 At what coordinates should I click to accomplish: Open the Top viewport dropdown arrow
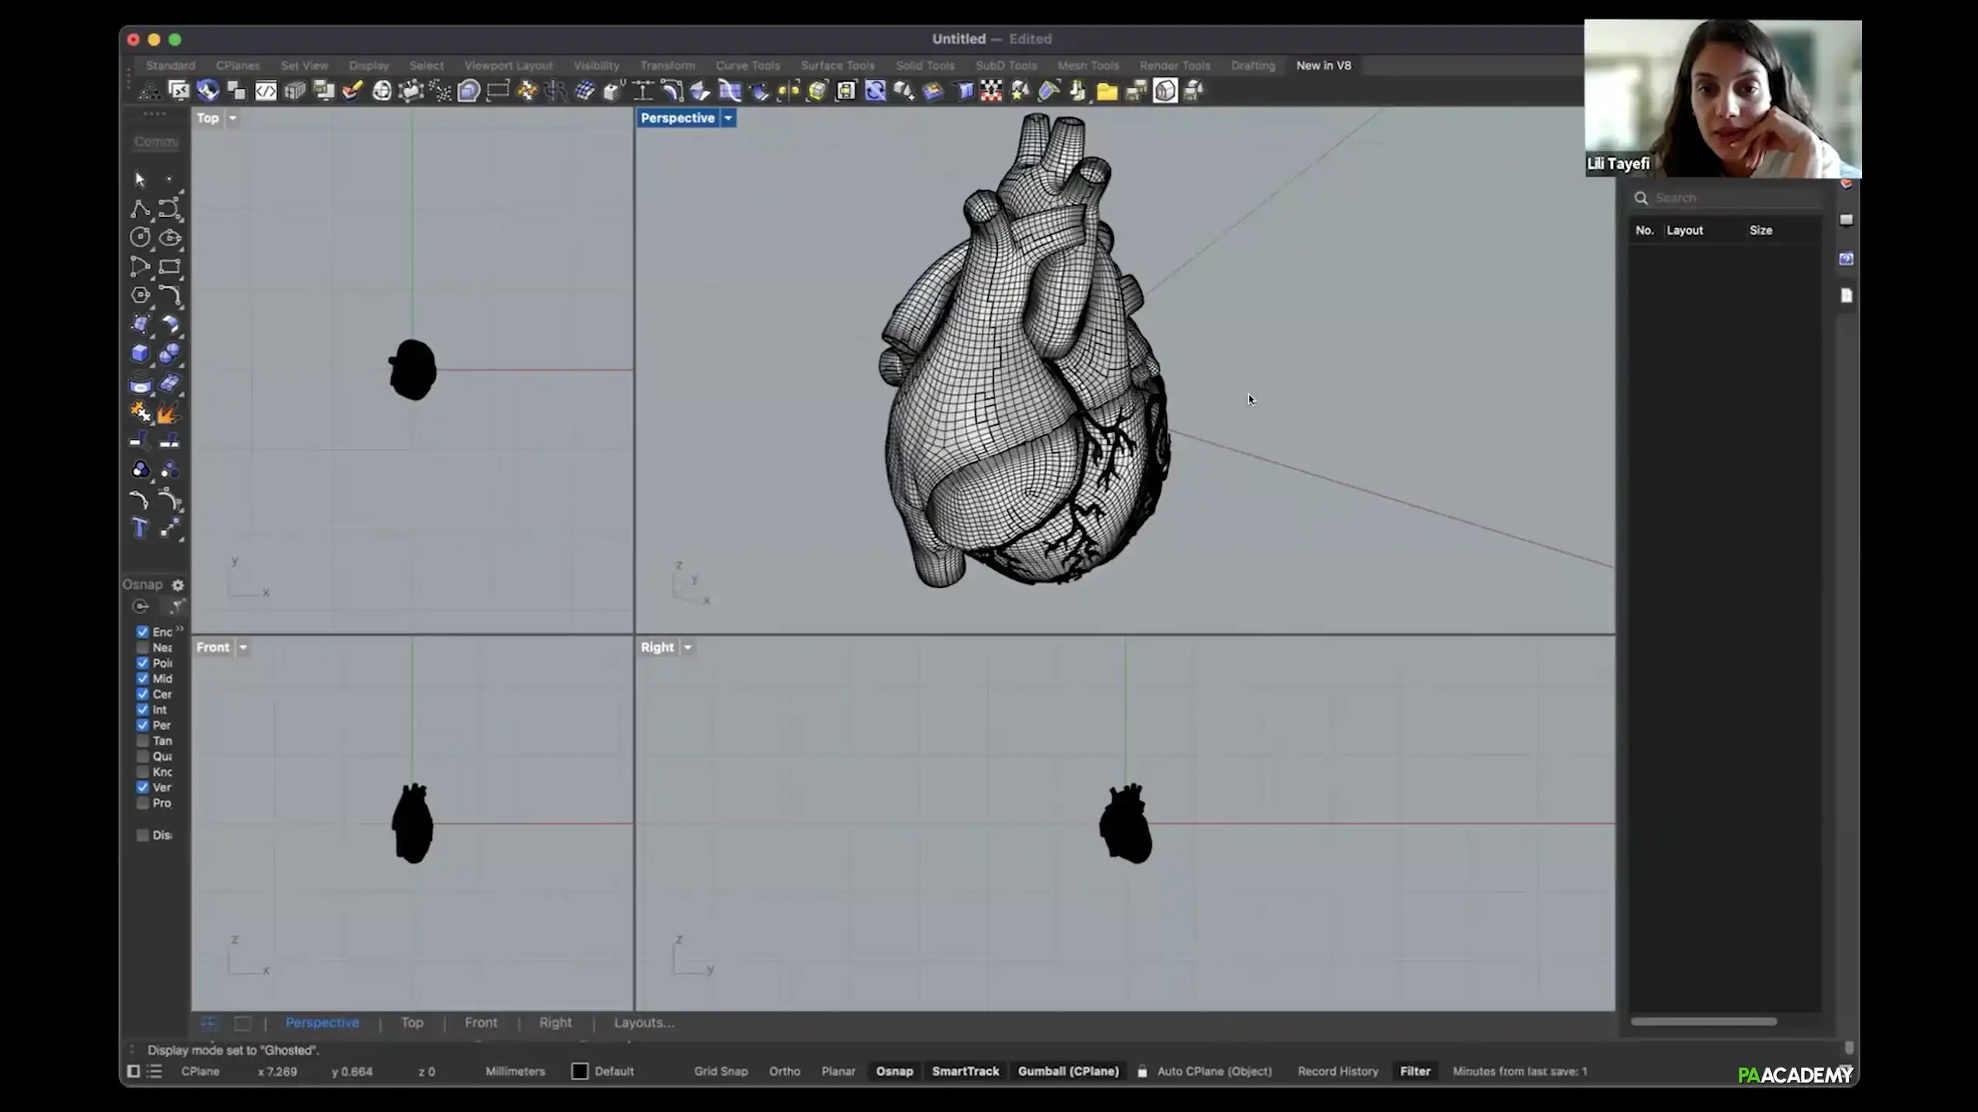[233, 118]
